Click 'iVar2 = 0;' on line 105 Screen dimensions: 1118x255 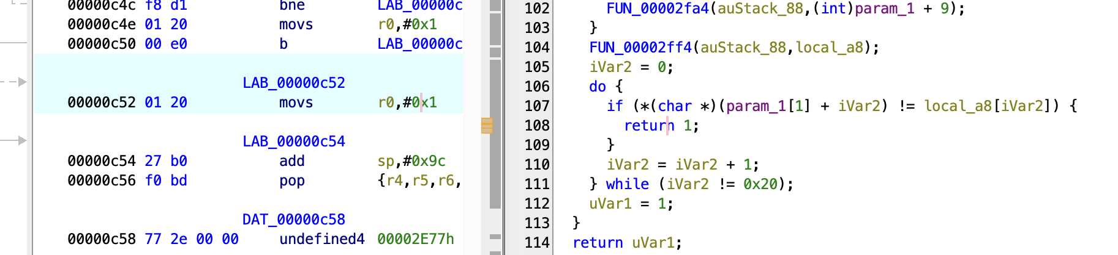631,67
